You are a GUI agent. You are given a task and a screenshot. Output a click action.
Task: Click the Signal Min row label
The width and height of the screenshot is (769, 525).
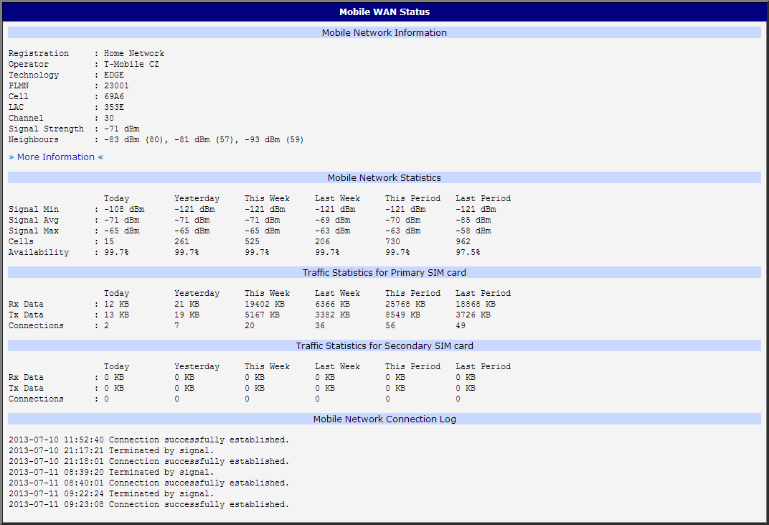[x=33, y=210]
